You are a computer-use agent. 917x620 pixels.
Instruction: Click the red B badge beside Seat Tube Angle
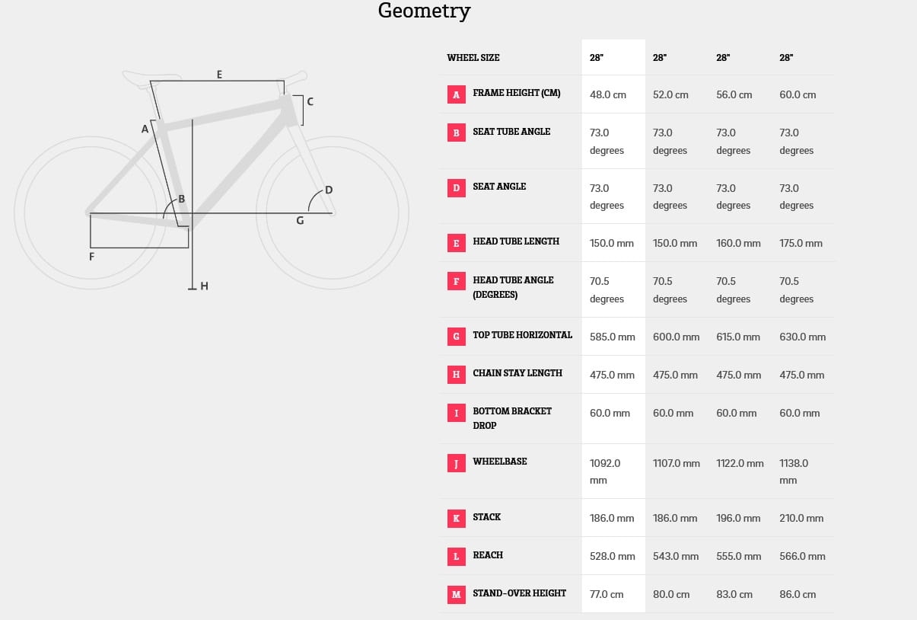point(456,133)
